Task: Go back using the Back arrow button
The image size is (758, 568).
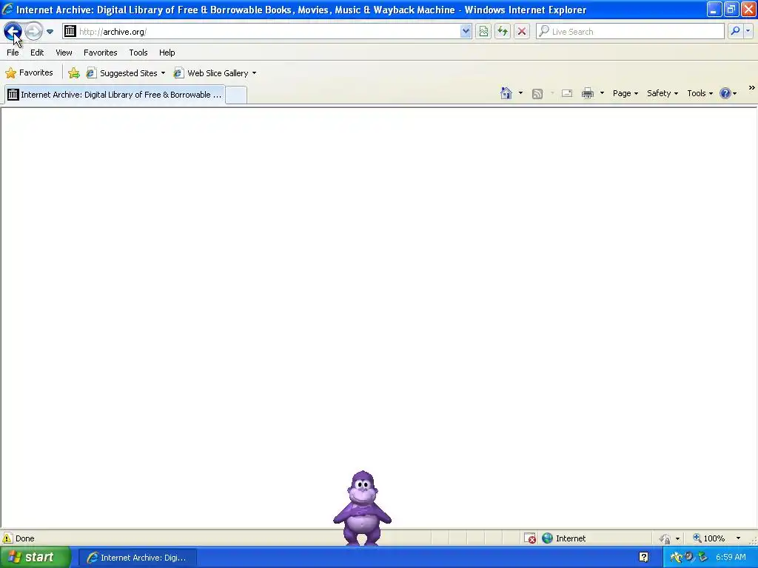Action: [13, 31]
